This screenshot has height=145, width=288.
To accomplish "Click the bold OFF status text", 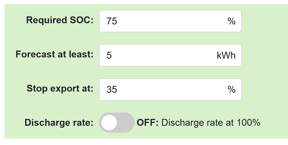I will tap(148, 123).
